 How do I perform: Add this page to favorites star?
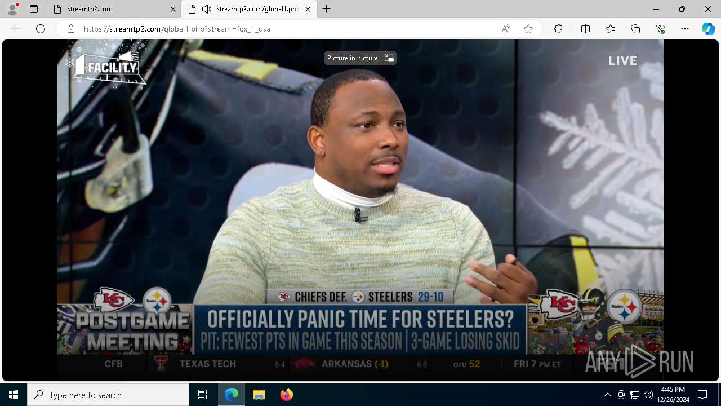[528, 29]
